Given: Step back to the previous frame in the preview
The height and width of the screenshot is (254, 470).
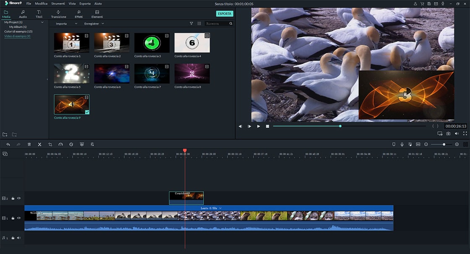Looking at the screenshot, I should click(240, 126).
